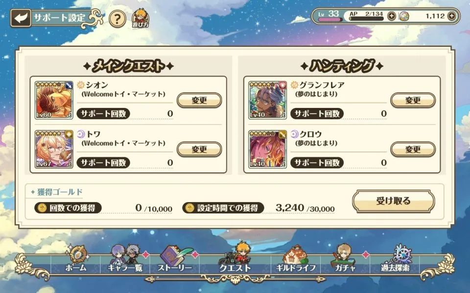Change the グランフレア hunting support
This screenshot has width=470, height=293.
click(x=413, y=100)
